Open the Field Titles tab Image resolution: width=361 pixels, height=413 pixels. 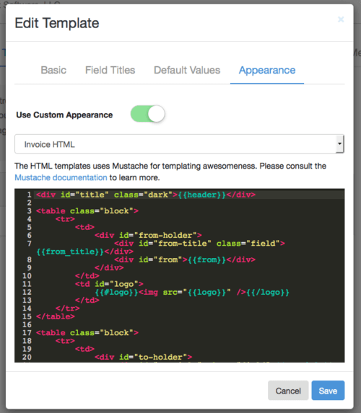pyautogui.click(x=110, y=70)
